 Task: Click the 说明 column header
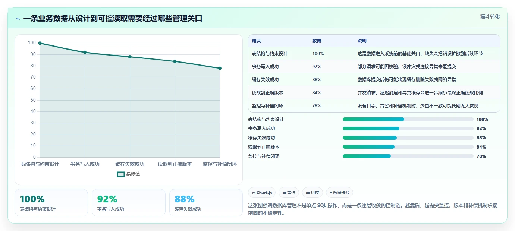362,41
